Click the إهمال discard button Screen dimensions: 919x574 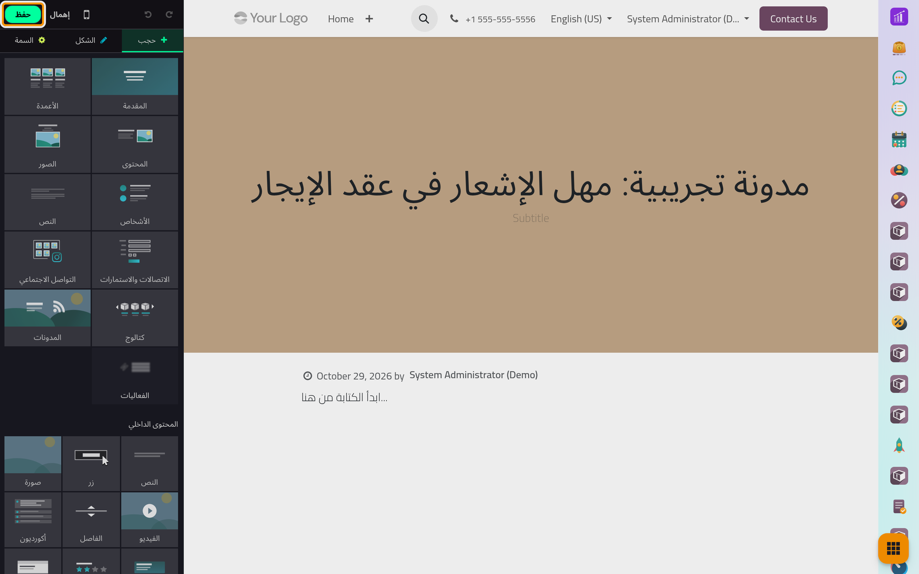pos(60,14)
